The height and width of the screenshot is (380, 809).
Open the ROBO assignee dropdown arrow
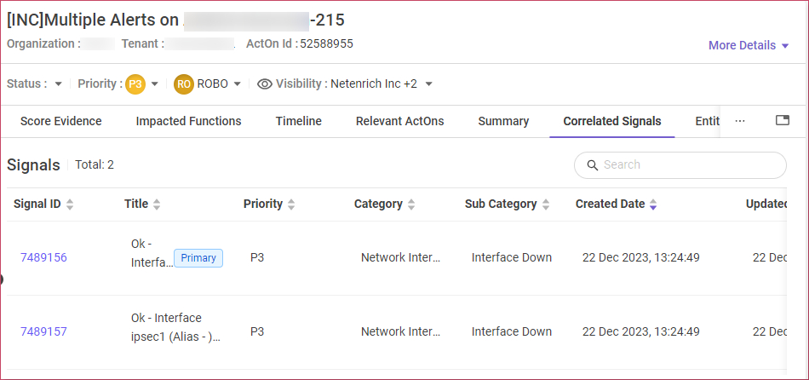pos(238,84)
